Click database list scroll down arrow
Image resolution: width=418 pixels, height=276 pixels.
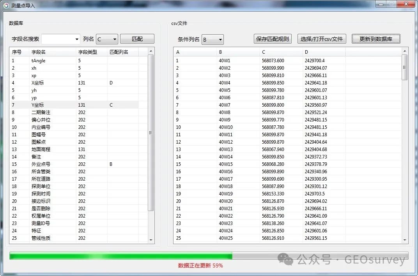click(x=151, y=240)
